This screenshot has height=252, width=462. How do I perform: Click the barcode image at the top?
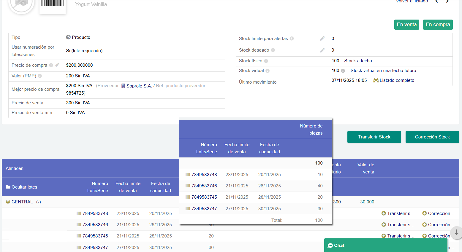[53, 4]
